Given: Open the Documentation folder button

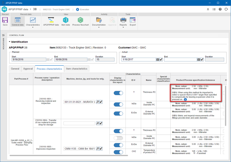Looking at the screenshot, I should click(99, 22).
